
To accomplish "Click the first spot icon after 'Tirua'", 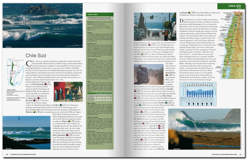I will click(142, 140).
